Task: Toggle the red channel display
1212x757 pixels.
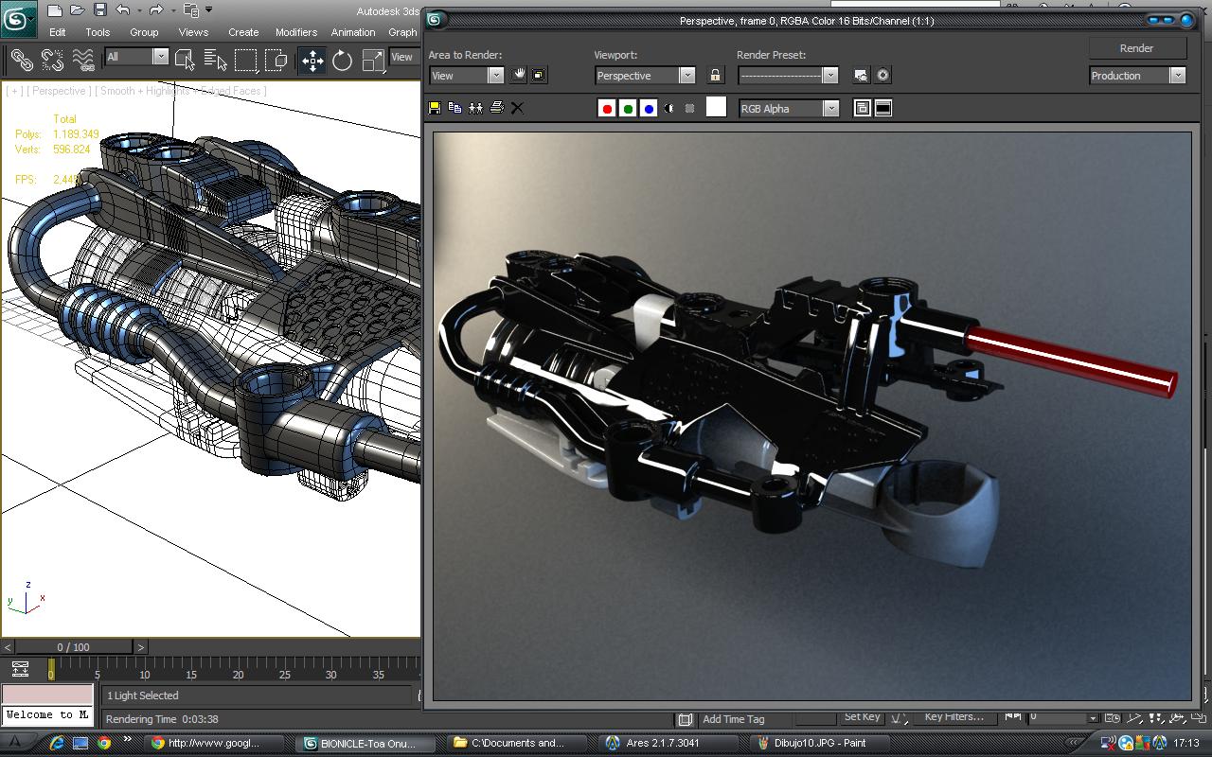Action: click(x=607, y=109)
